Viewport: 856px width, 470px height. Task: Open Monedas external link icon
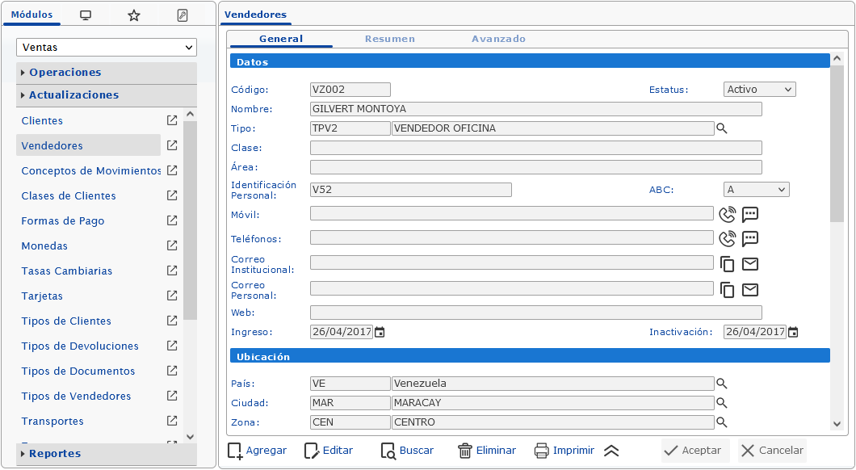coord(172,245)
